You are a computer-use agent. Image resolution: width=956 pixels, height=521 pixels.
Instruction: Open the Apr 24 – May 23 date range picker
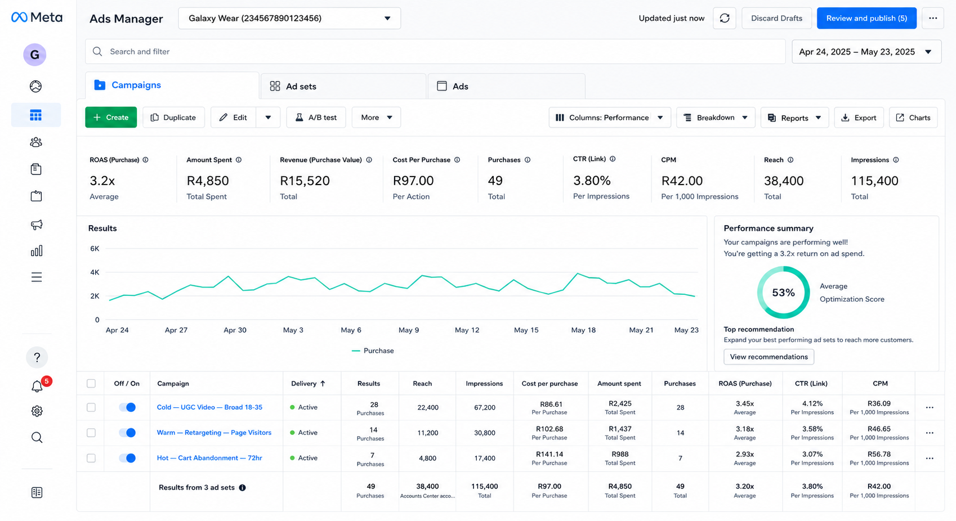click(866, 52)
